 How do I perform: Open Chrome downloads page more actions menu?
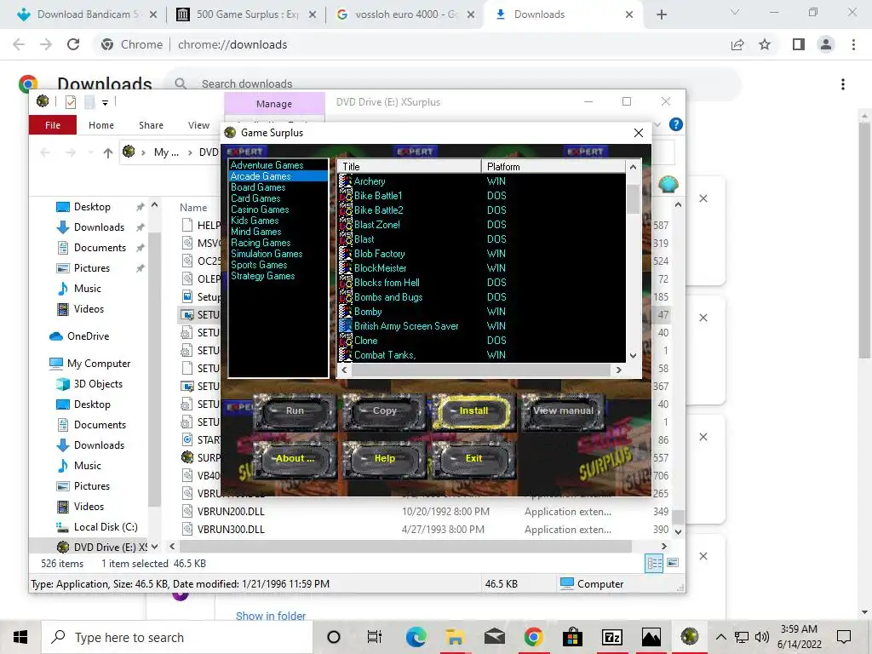coord(843,84)
